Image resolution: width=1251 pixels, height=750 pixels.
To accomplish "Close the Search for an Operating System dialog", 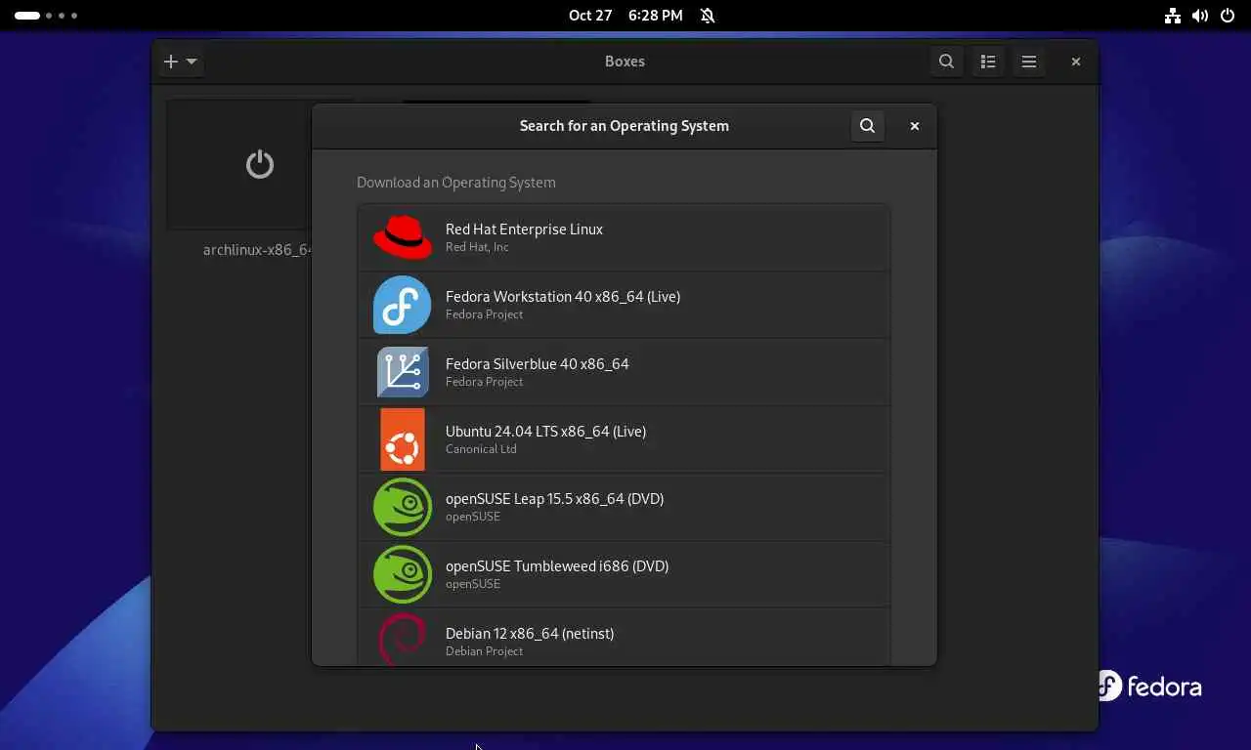I will pyautogui.click(x=915, y=126).
